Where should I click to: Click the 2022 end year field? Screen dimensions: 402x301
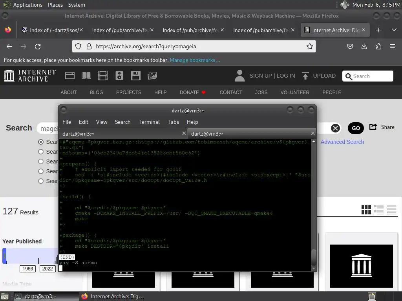point(48,269)
